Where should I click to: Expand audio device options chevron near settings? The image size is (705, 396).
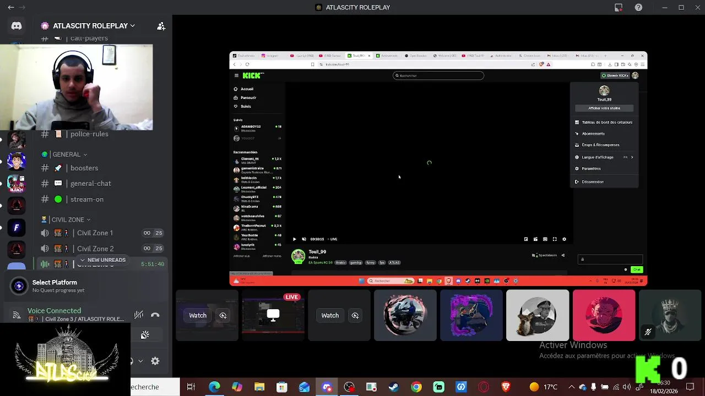(140, 361)
